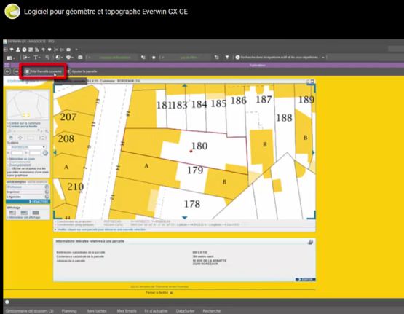Toggle 'Afficher un drapeau sur les parcelles' checkbox
The height and width of the screenshot is (314, 404).
[9, 168]
